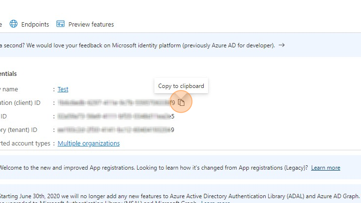
Task: Click the Microsoft identity platform feedback message
Action: (138, 45)
